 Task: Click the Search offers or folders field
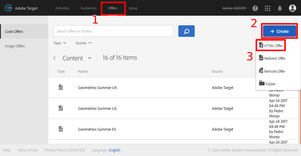(x=114, y=31)
